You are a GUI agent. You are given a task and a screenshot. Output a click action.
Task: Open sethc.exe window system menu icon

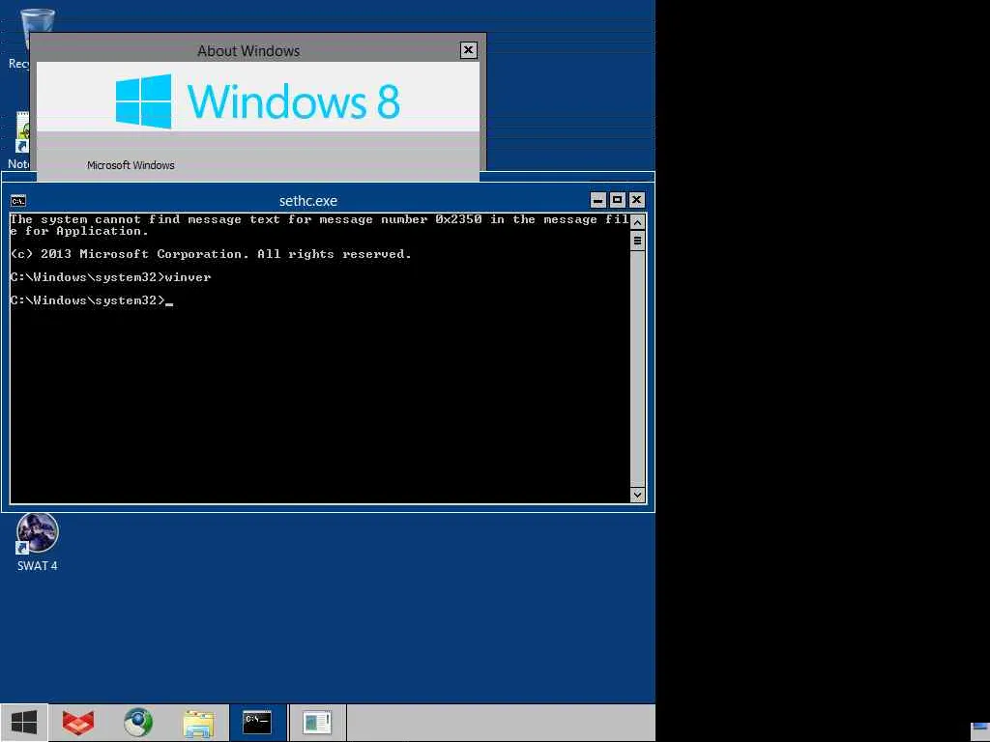pyautogui.click(x=18, y=201)
